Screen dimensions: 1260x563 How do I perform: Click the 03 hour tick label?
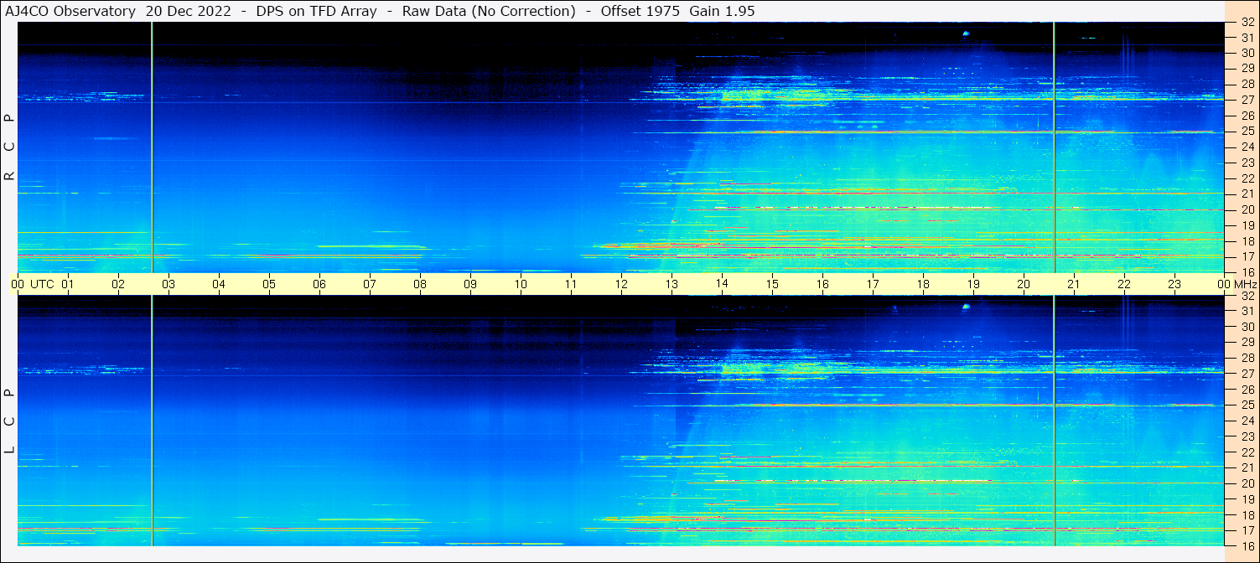coord(169,284)
